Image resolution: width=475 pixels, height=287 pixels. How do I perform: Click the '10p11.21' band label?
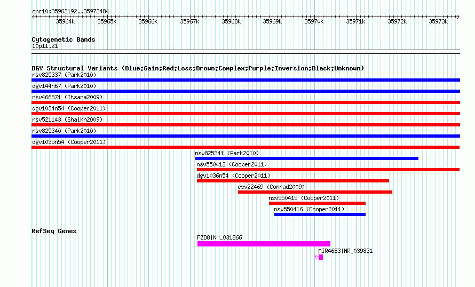tap(45, 46)
